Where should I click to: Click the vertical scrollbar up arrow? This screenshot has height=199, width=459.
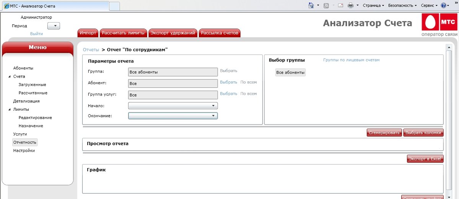tap(449, 47)
